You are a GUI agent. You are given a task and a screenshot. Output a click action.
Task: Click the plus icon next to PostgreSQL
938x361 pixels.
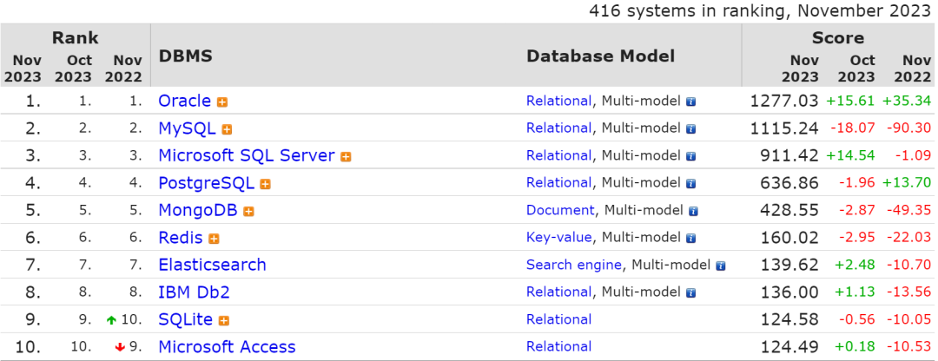click(265, 184)
